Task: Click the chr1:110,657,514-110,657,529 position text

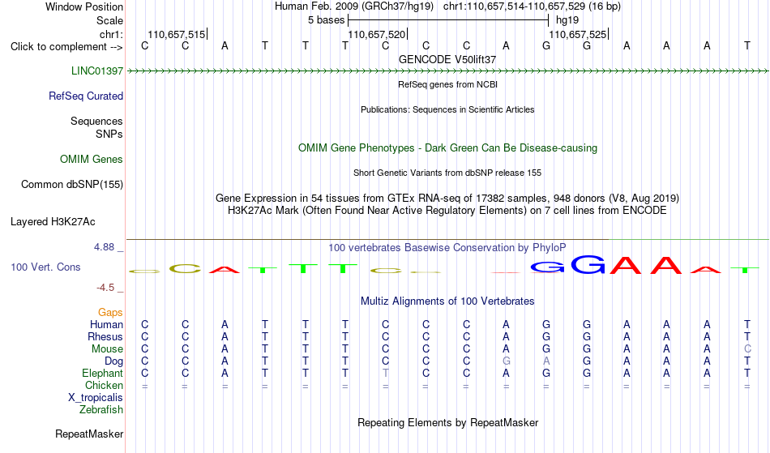Action: coord(532,6)
